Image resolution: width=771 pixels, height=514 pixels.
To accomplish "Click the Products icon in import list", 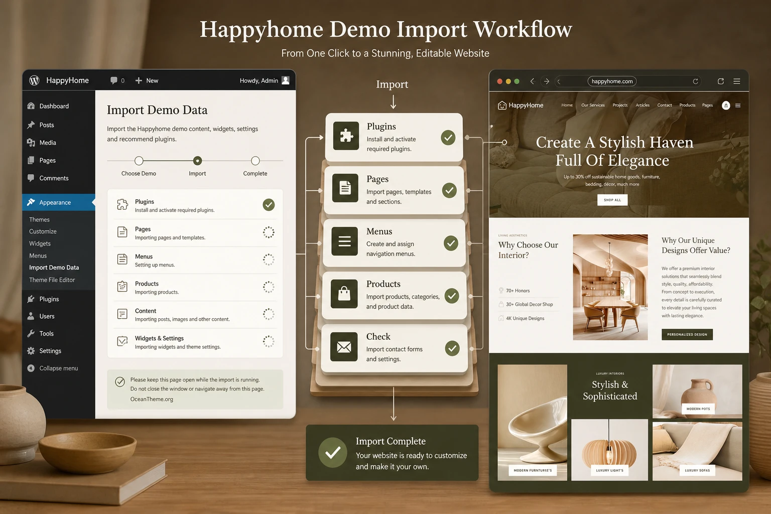I will [122, 287].
